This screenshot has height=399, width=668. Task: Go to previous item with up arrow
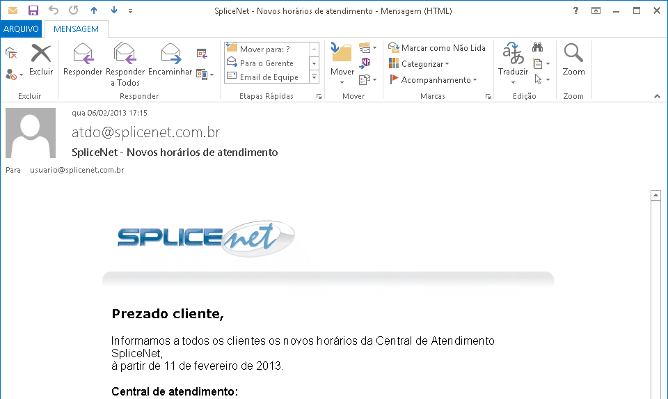[94, 10]
